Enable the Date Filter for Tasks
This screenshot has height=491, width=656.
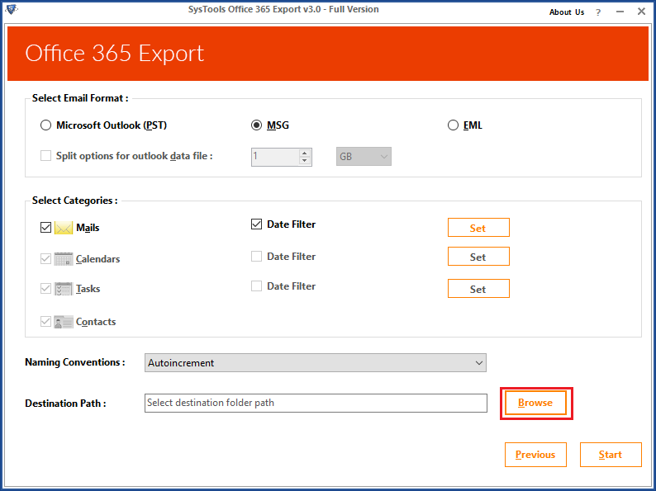[256, 286]
